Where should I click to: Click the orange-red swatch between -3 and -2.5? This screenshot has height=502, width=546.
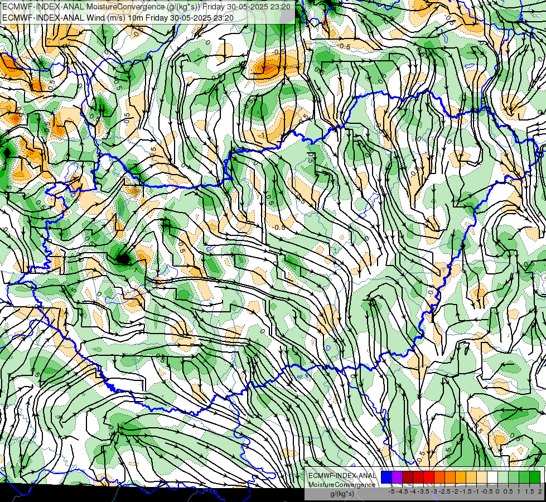click(x=439, y=477)
